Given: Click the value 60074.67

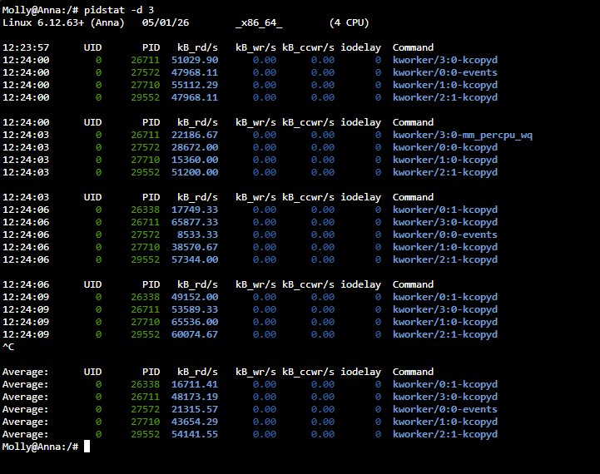Looking at the screenshot, I should point(195,335).
